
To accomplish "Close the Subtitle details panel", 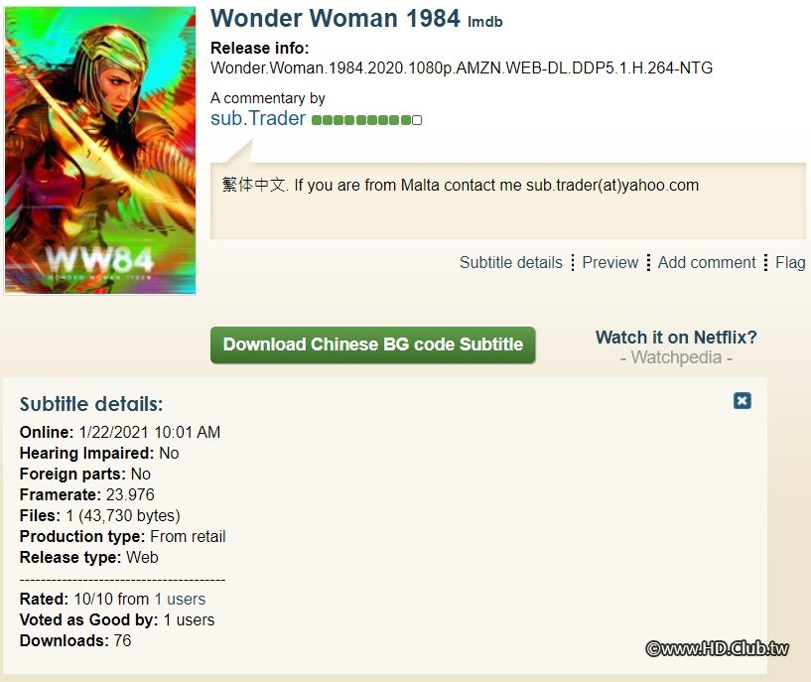I will click(743, 401).
